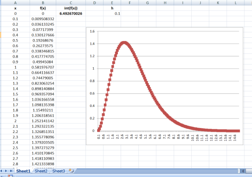The width and height of the screenshot is (252, 177).
Task: Select cell with value 1.15493211
Action: 43,110
